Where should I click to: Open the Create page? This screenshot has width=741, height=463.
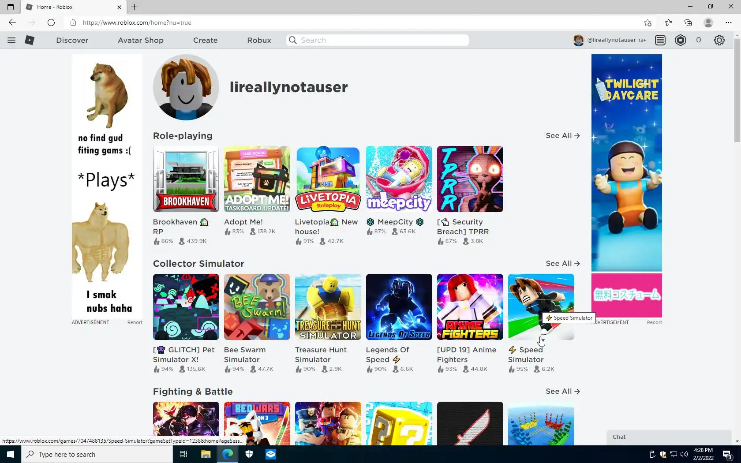click(x=206, y=40)
